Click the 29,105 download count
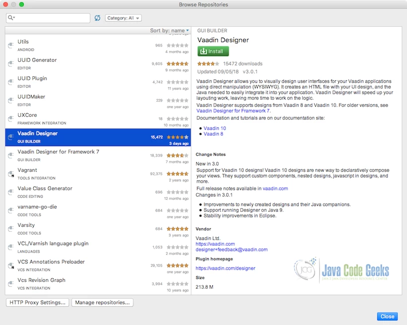The image size is (407, 325). (156, 266)
